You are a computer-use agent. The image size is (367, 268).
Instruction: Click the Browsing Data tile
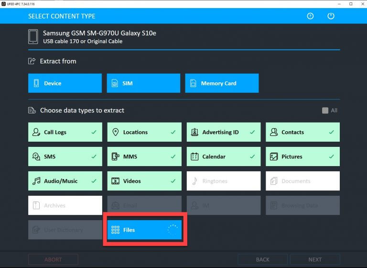tap(302, 205)
